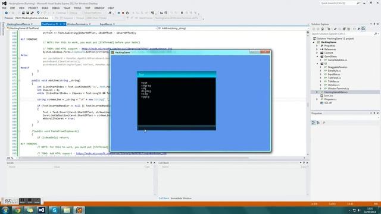Click the input box in HackingGame window
This screenshot has width=381, height=214.
[x=176, y=128]
